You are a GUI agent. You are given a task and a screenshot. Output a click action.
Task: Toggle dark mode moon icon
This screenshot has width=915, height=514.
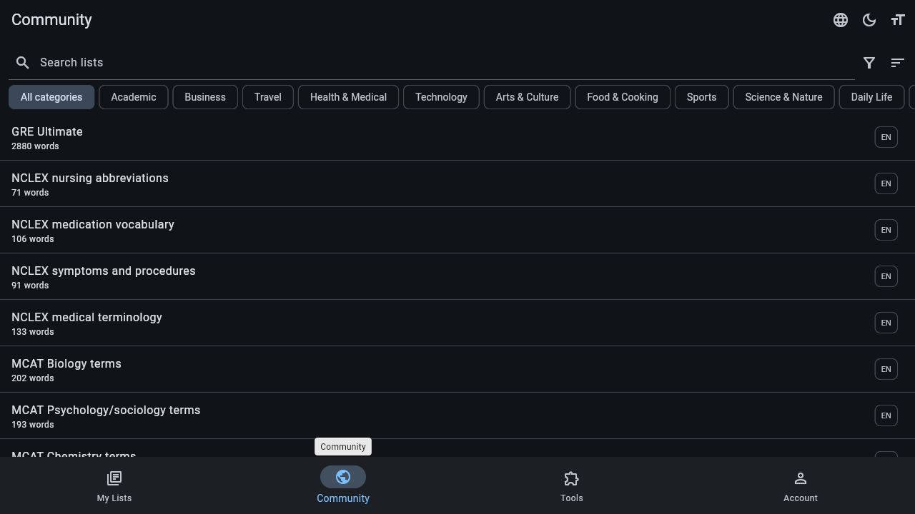869,20
